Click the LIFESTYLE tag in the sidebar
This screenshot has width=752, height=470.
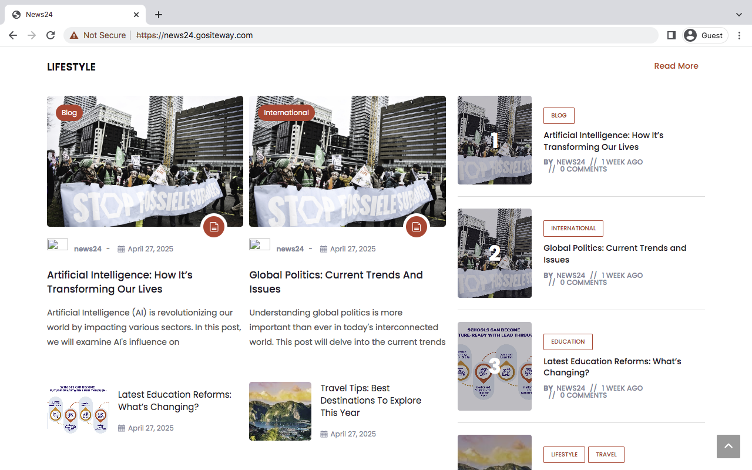pyautogui.click(x=564, y=455)
